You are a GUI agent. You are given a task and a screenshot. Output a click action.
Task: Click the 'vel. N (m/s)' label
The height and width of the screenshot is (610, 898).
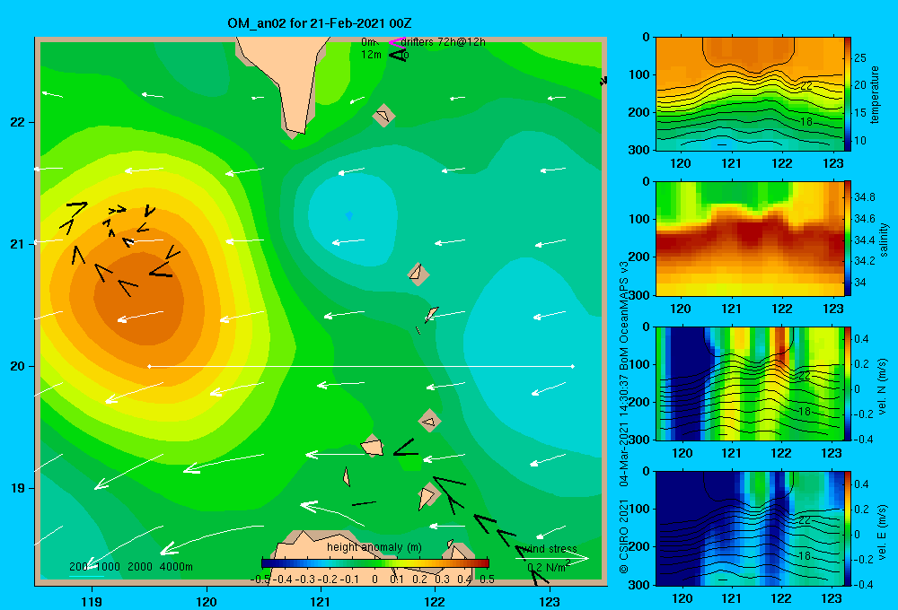click(x=882, y=387)
